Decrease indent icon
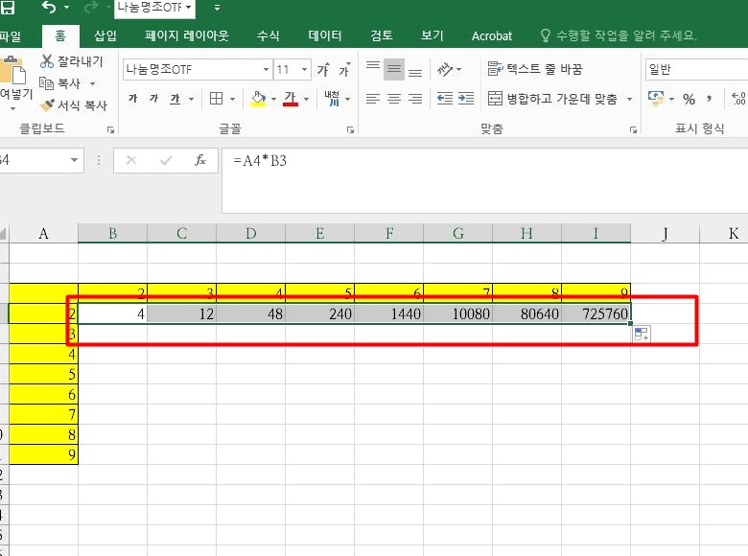748x556 pixels. (445, 99)
